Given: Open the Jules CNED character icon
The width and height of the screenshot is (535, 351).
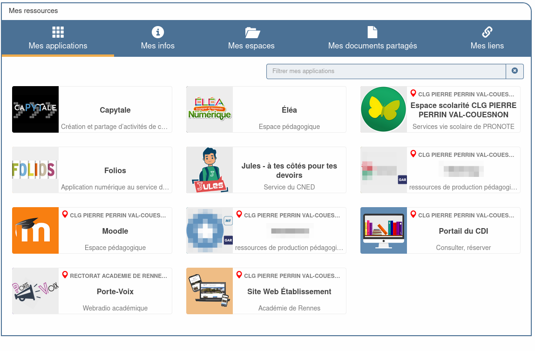Looking at the screenshot, I should tap(210, 170).
